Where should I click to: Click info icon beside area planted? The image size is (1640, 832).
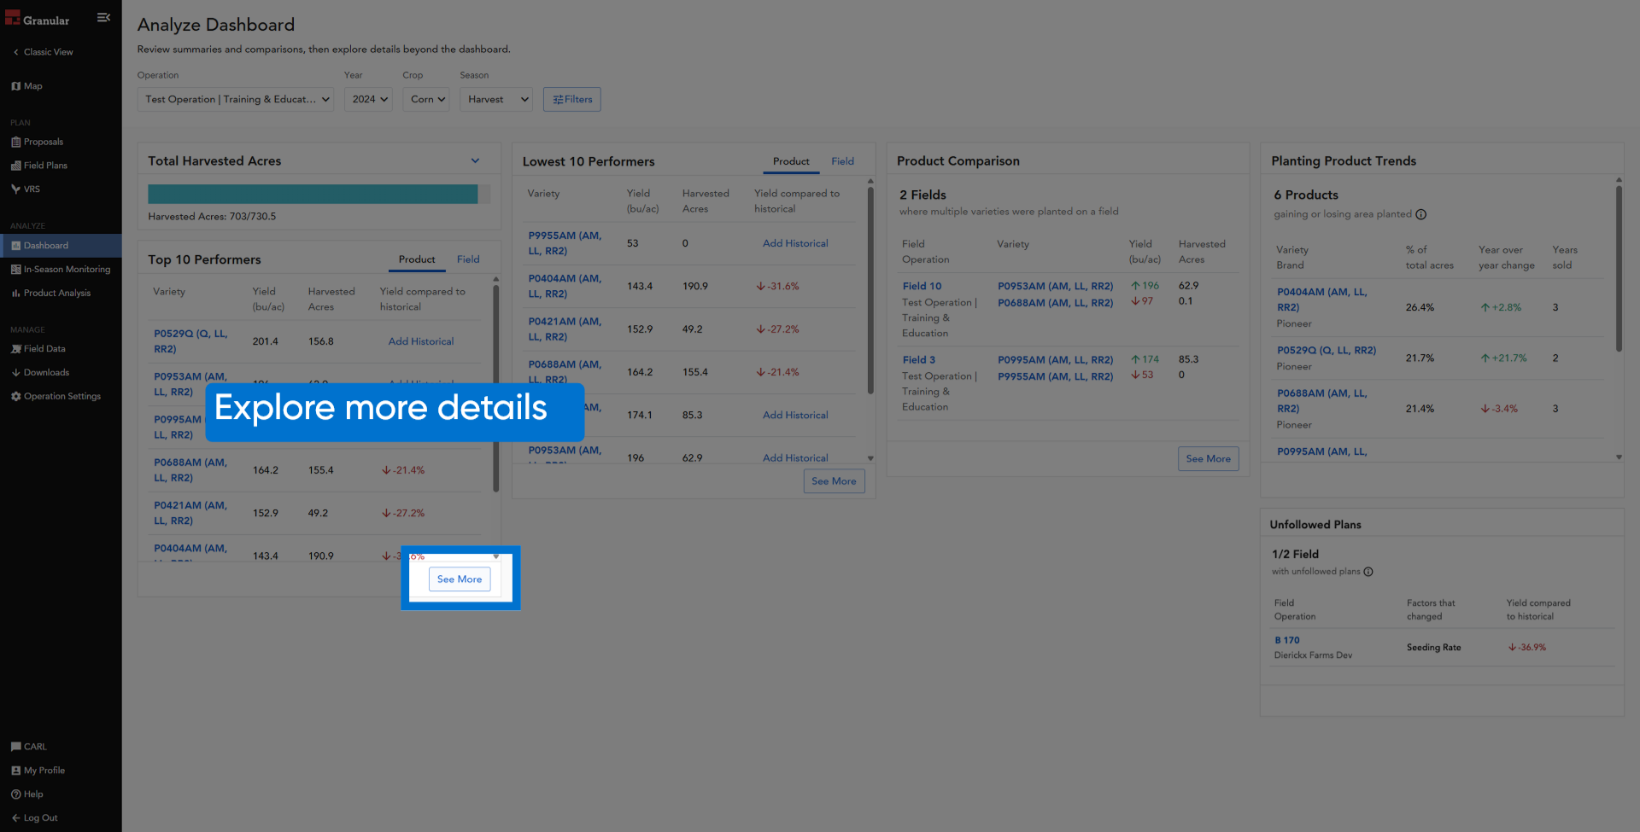click(x=1421, y=215)
